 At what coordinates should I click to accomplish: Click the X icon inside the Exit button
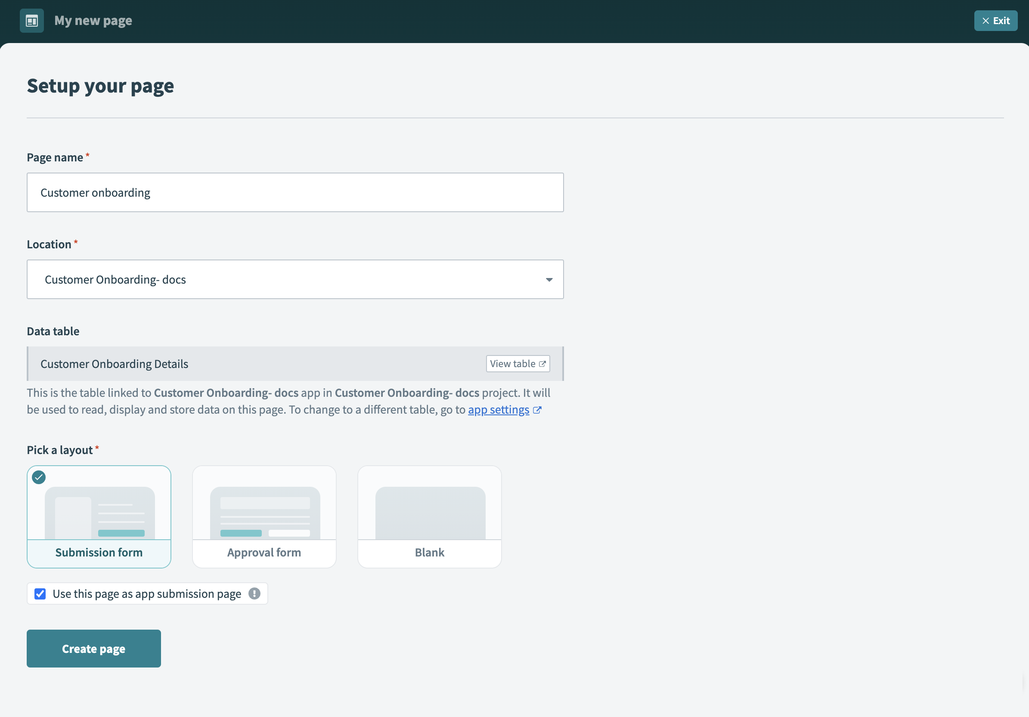[986, 21]
